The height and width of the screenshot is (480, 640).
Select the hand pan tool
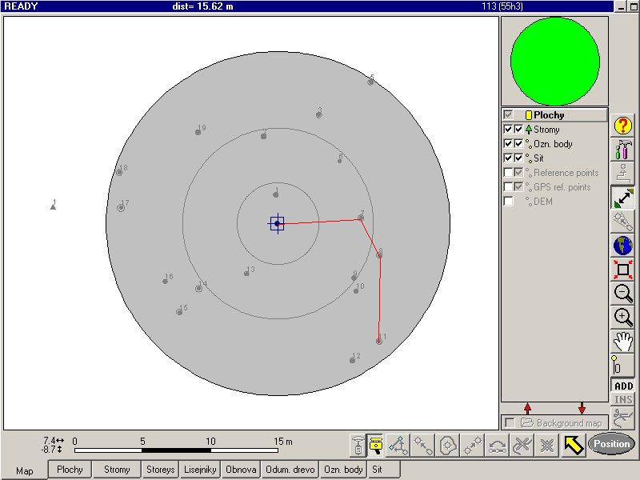coord(623,342)
